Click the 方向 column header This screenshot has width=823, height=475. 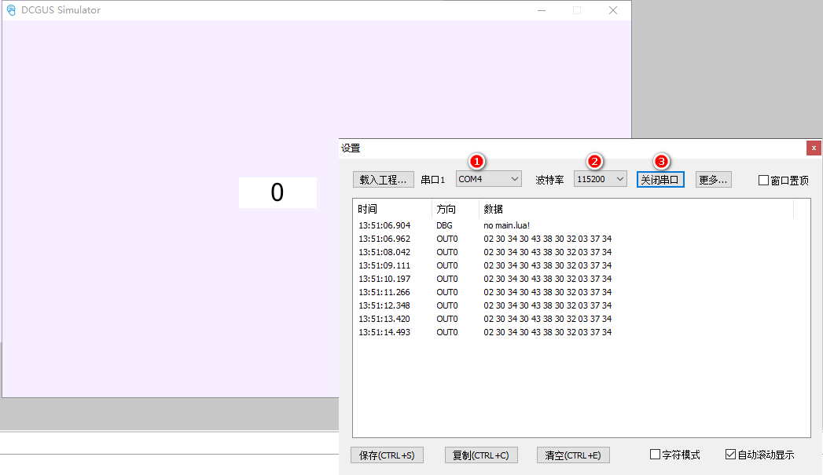click(x=455, y=209)
